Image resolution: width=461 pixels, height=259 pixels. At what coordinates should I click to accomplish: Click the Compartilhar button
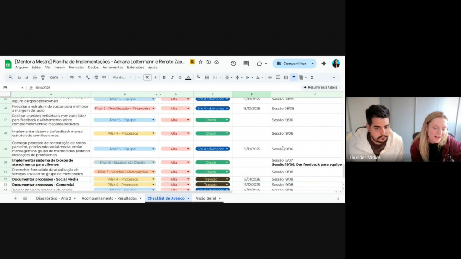click(x=291, y=64)
